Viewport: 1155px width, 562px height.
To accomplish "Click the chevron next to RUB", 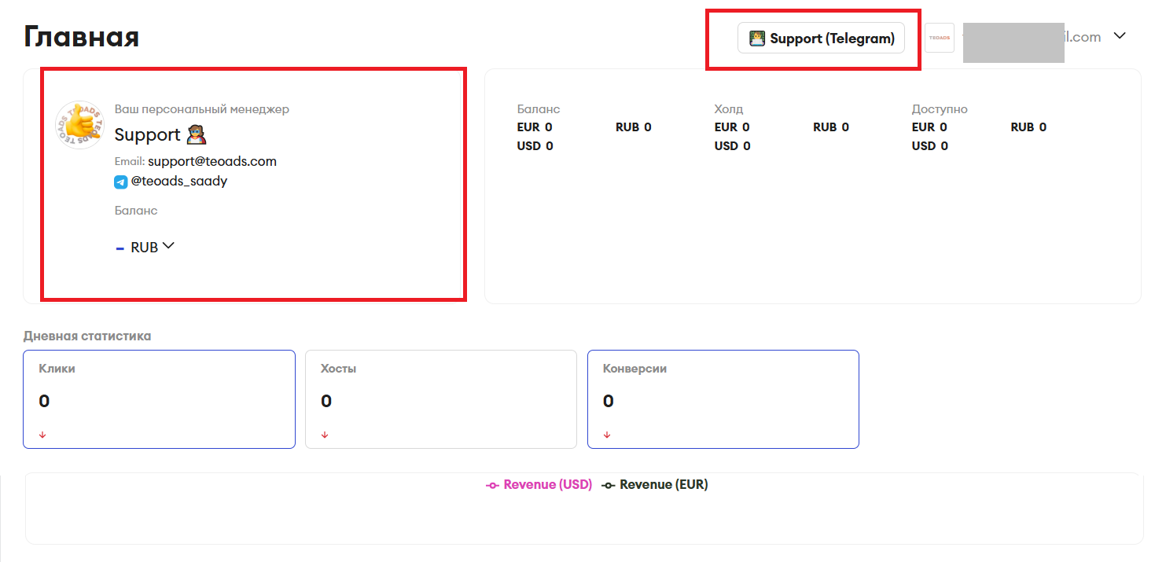I will point(167,246).
